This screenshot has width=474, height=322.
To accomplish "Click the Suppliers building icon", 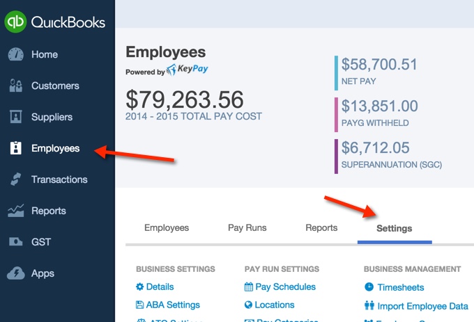I will [x=16, y=117].
